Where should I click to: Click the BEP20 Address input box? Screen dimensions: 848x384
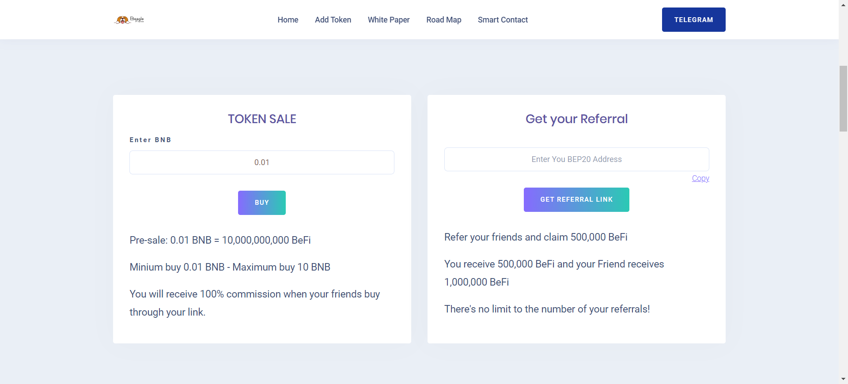[576, 159]
